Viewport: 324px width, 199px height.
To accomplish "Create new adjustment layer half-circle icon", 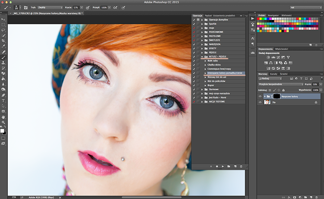I will 300,197.
